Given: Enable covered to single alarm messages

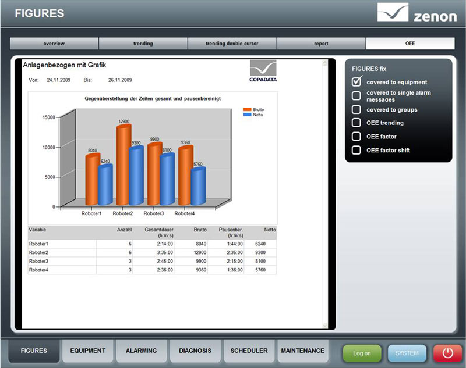Looking at the screenshot, I should [x=356, y=96].
